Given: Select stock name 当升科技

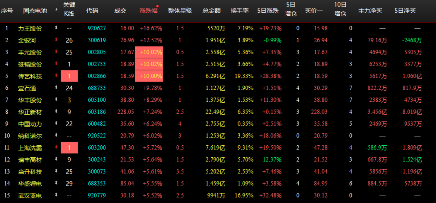Looking at the screenshot, I should click(x=30, y=172).
